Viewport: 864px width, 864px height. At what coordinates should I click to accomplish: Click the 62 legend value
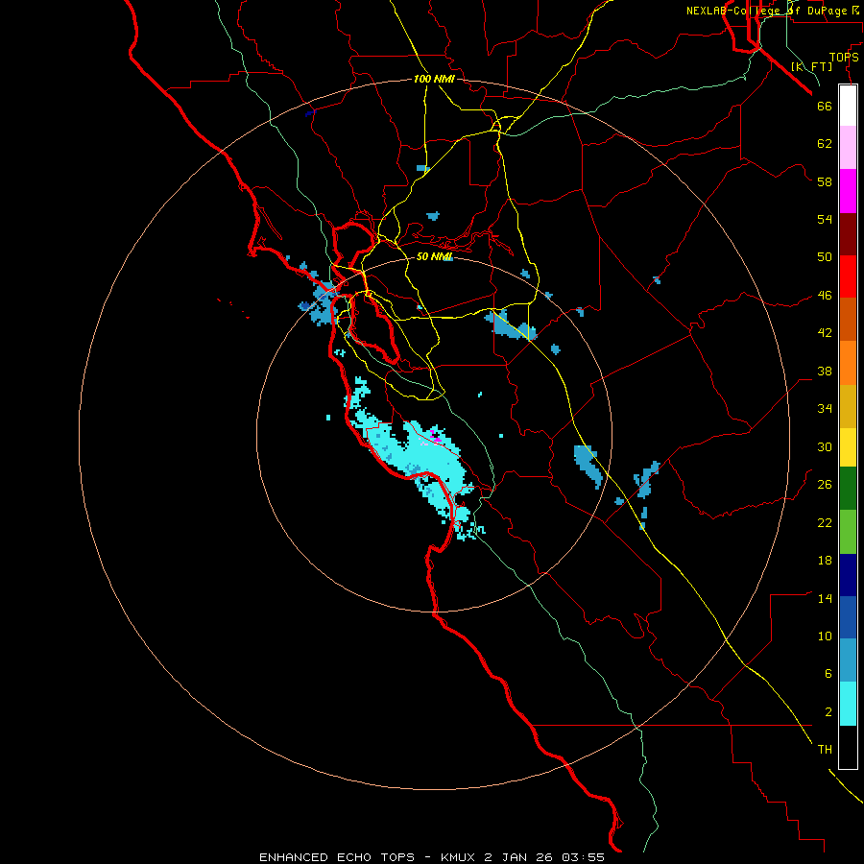point(825,144)
